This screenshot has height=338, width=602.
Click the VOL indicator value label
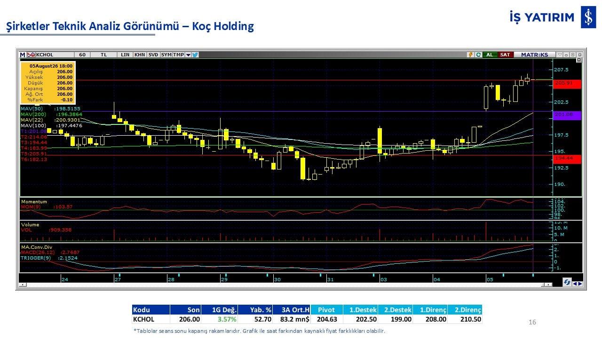coord(46,230)
